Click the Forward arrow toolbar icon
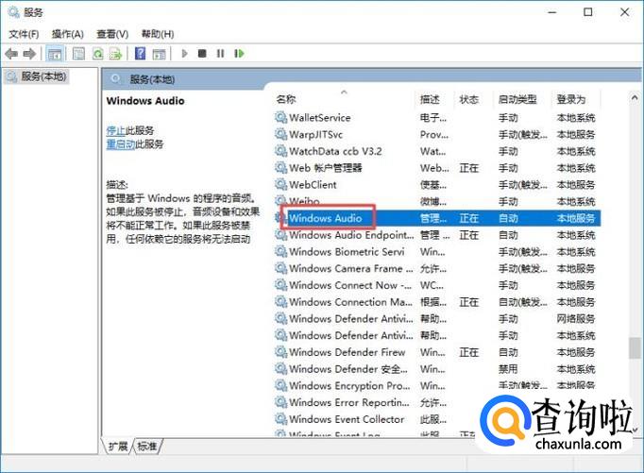The image size is (644, 473). pos(29,54)
